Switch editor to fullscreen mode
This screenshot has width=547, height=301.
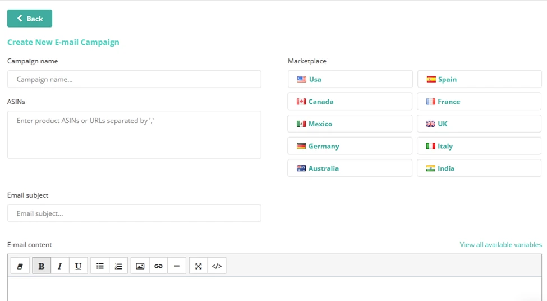[199, 266]
